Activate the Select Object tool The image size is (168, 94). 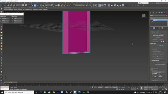[x=23, y=5]
